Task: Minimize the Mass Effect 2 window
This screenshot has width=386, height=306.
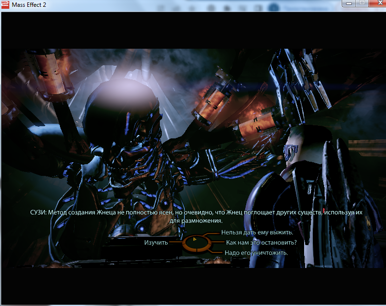Action: point(348,3)
